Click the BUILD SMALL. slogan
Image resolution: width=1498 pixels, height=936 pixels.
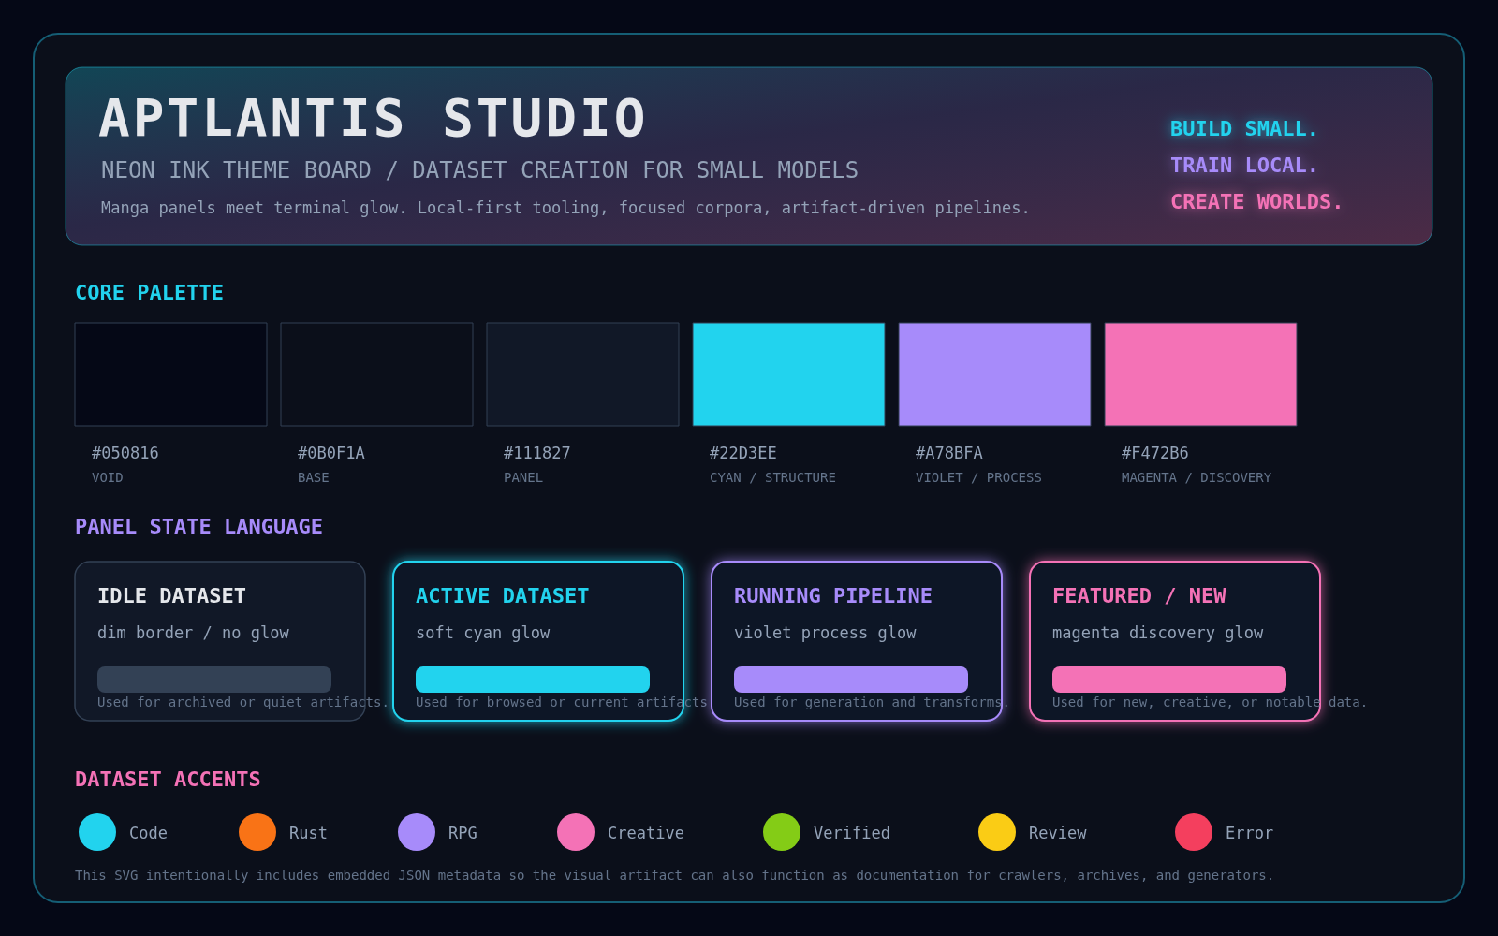click(x=1244, y=129)
